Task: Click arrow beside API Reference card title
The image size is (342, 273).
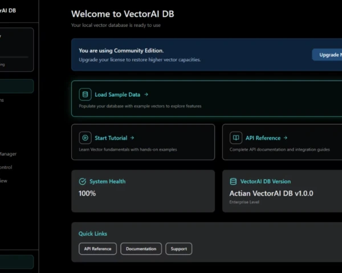Action: point(286,138)
